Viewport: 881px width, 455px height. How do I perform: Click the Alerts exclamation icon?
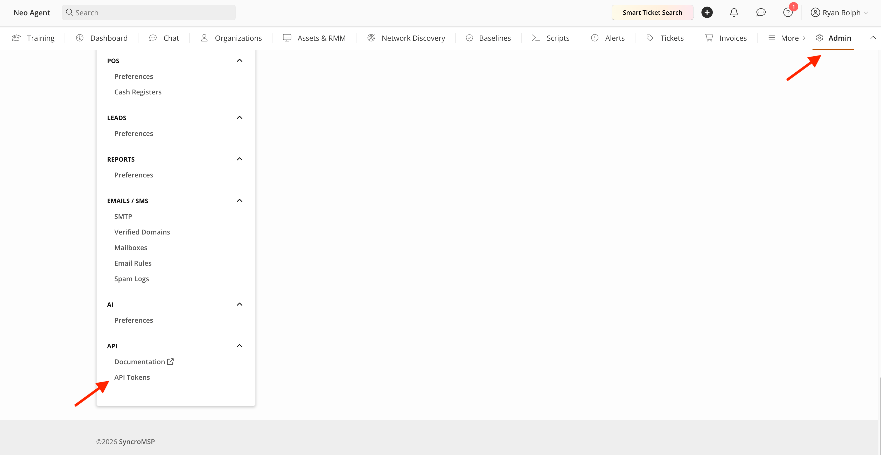click(595, 38)
